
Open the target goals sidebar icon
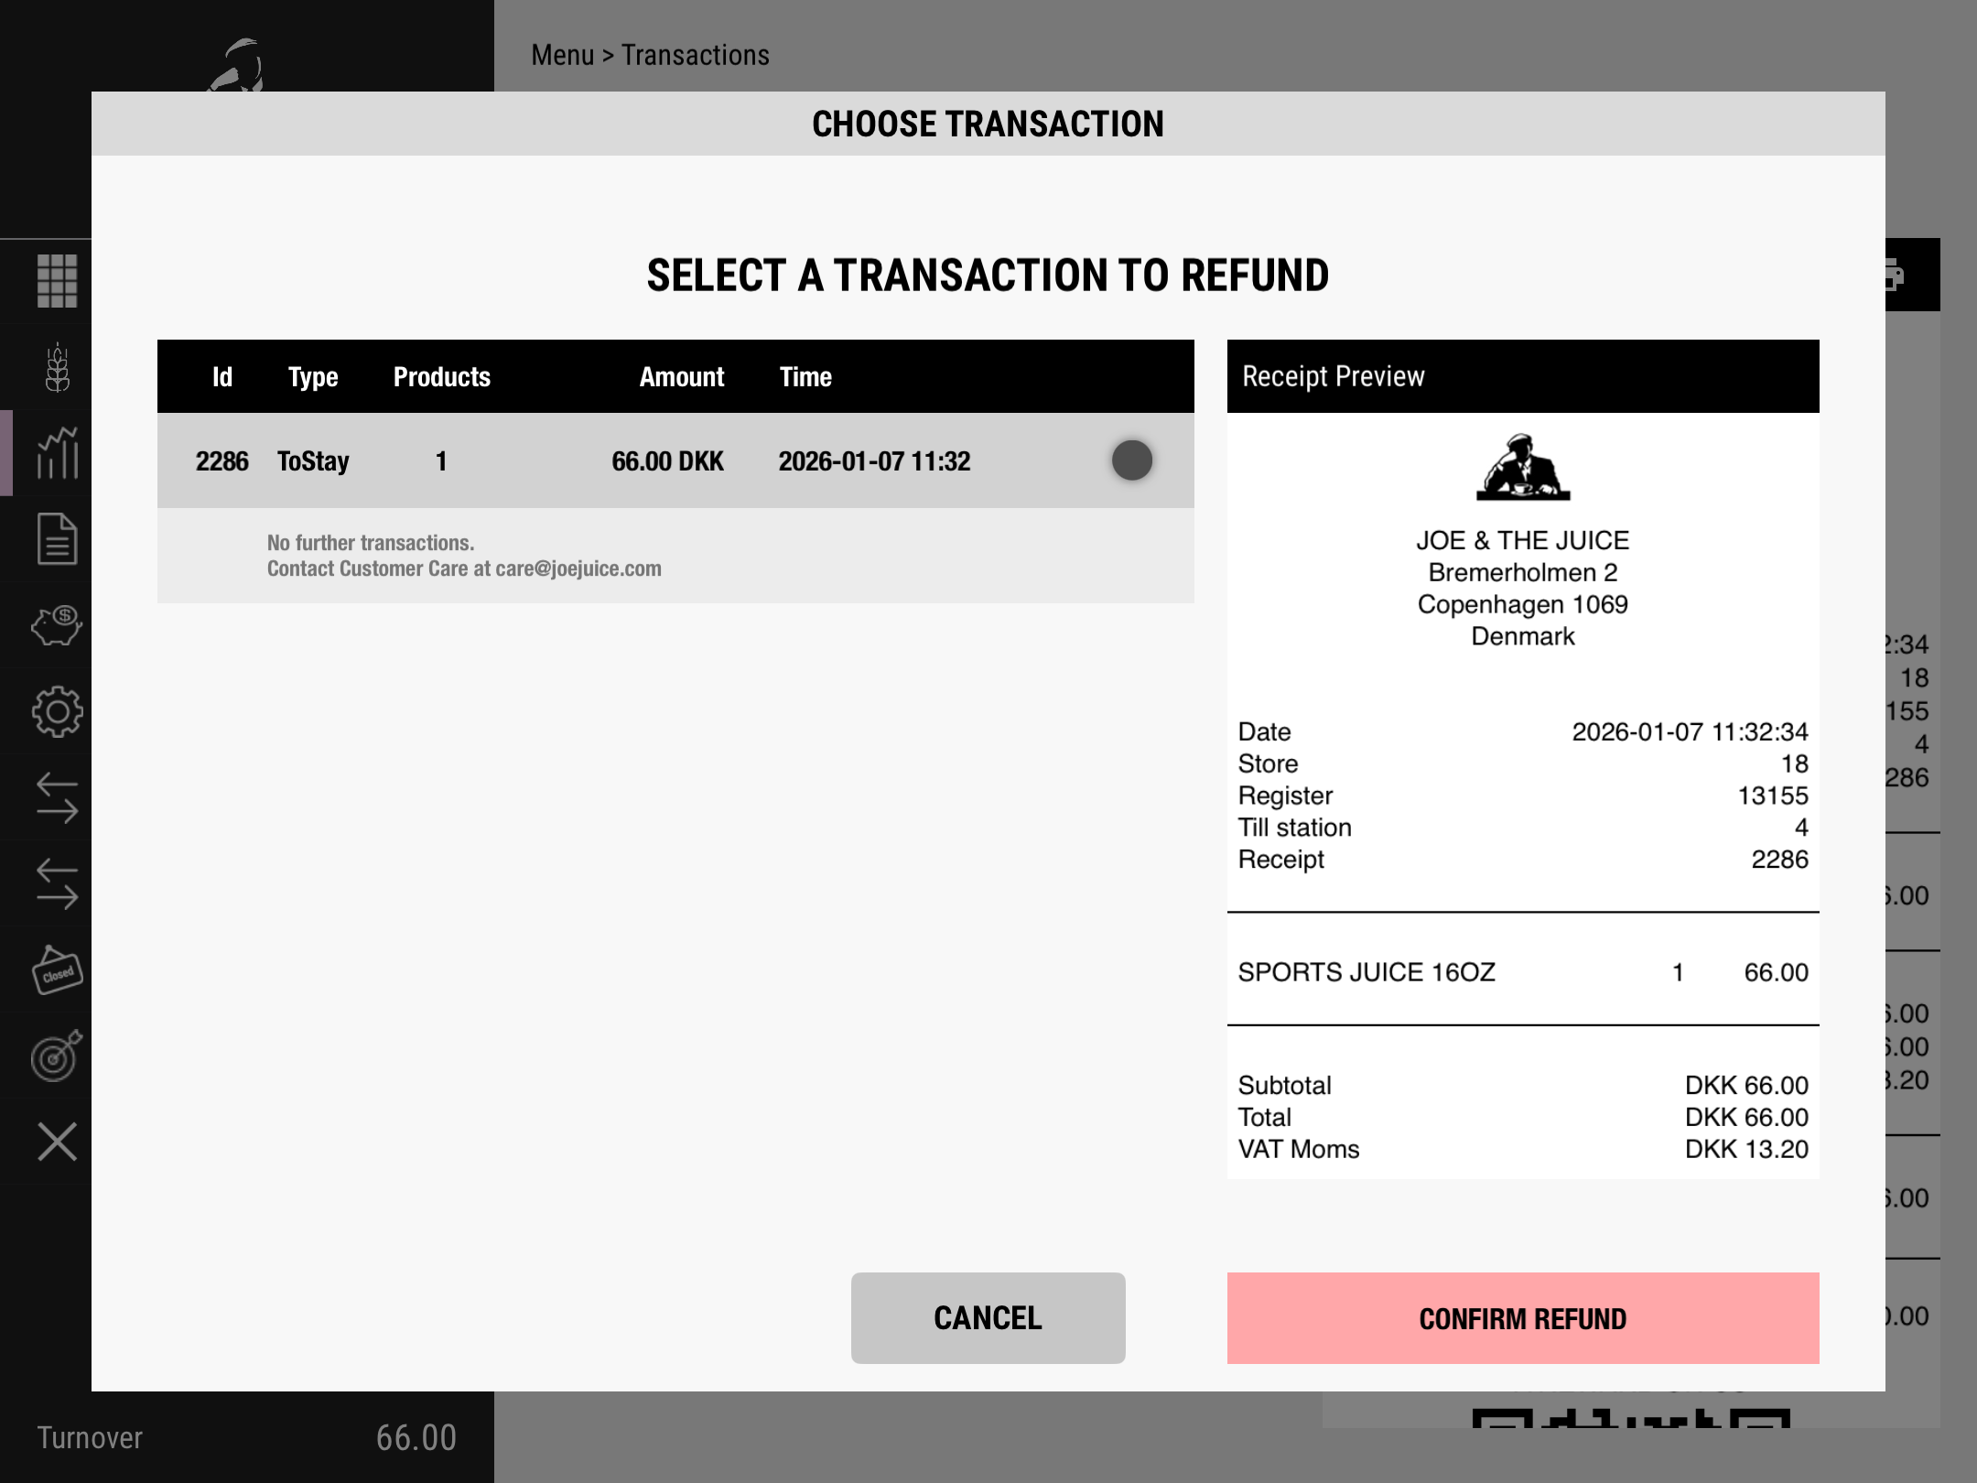coord(57,1055)
